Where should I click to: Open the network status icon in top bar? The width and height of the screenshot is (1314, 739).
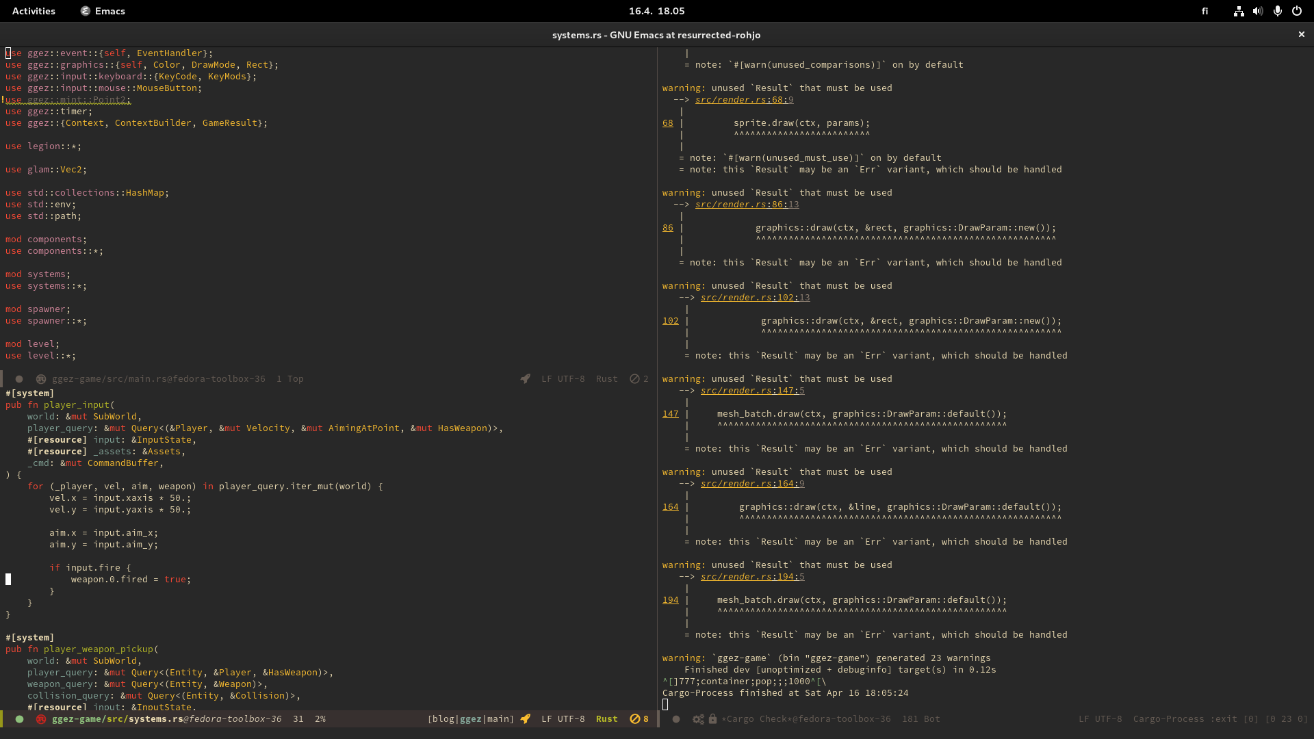click(x=1239, y=11)
